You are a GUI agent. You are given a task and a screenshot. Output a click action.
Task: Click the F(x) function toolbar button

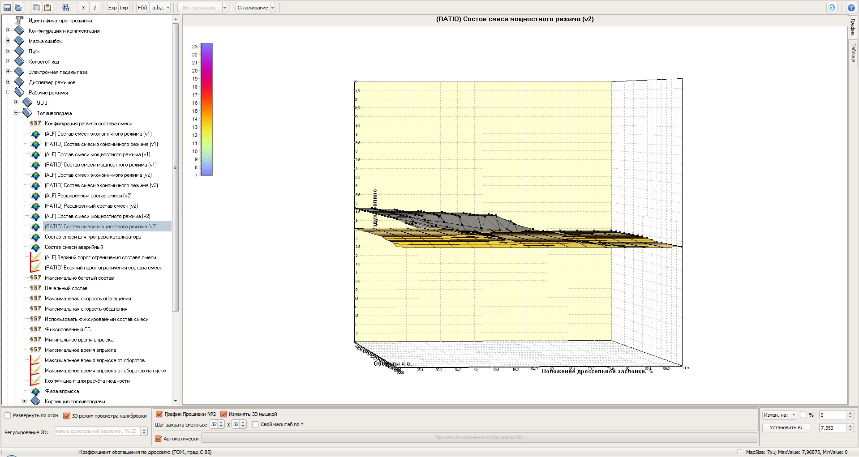point(142,8)
